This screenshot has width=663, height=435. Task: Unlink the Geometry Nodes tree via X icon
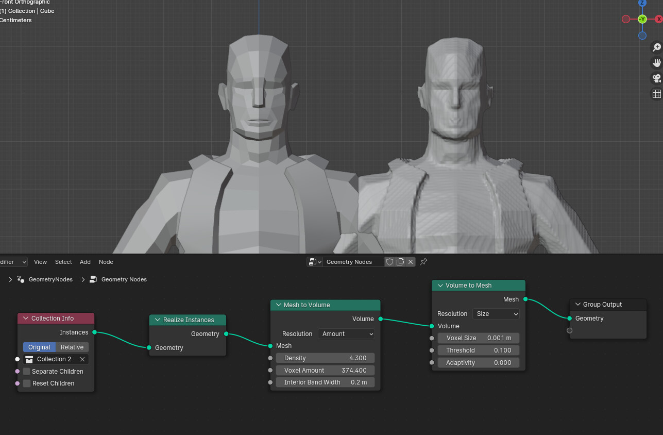pyautogui.click(x=411, y=262)
